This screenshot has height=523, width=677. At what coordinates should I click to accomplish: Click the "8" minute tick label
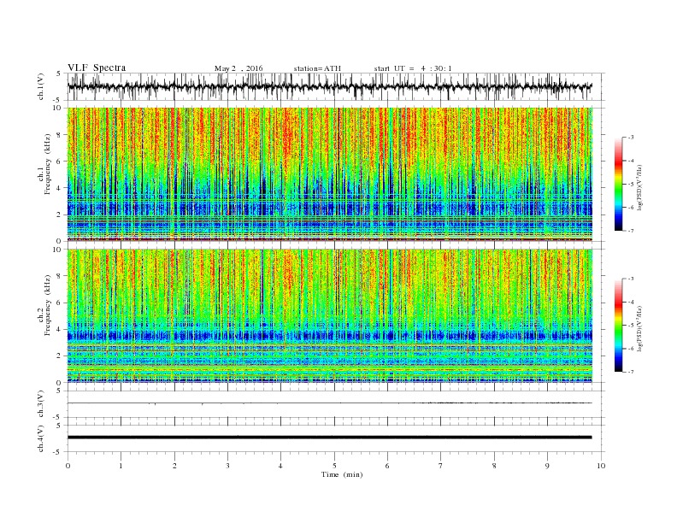(x=494, y=466)
